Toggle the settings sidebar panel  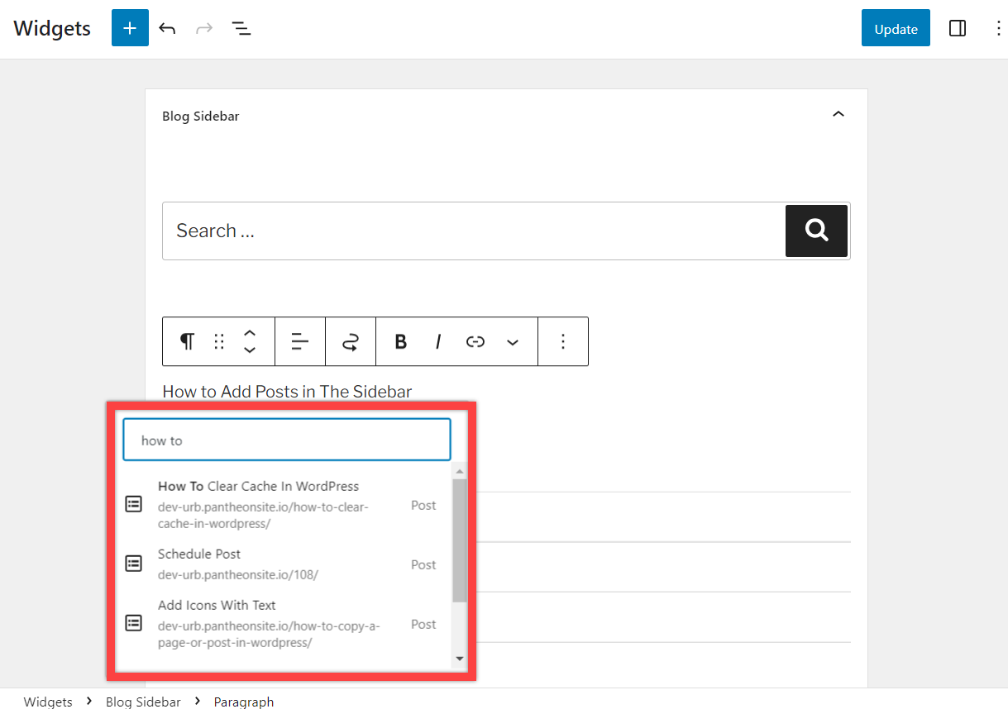click(958, 29)
